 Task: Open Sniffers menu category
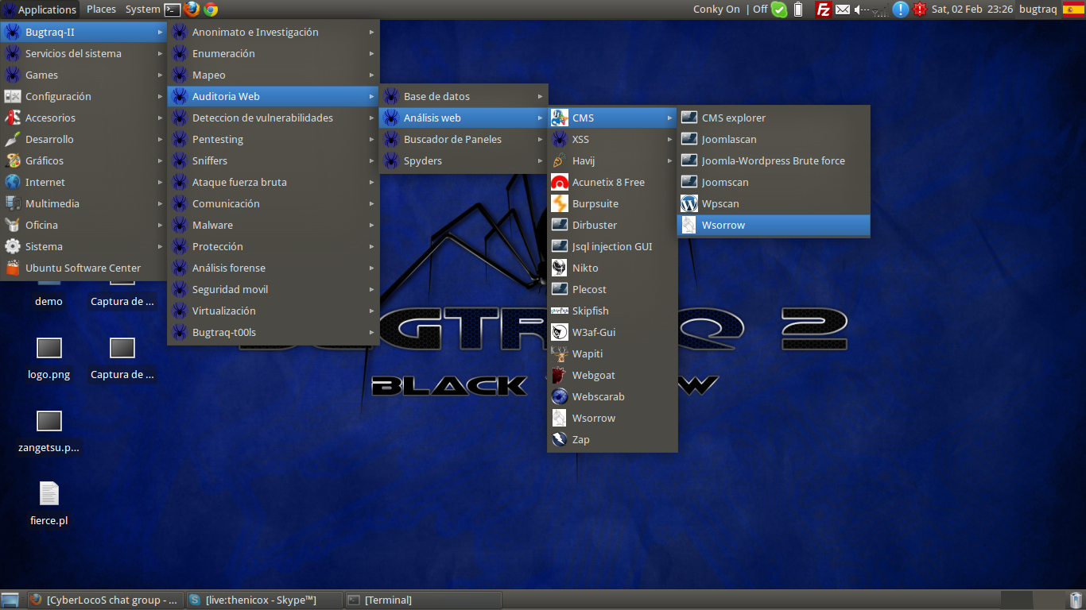[273, 160]
